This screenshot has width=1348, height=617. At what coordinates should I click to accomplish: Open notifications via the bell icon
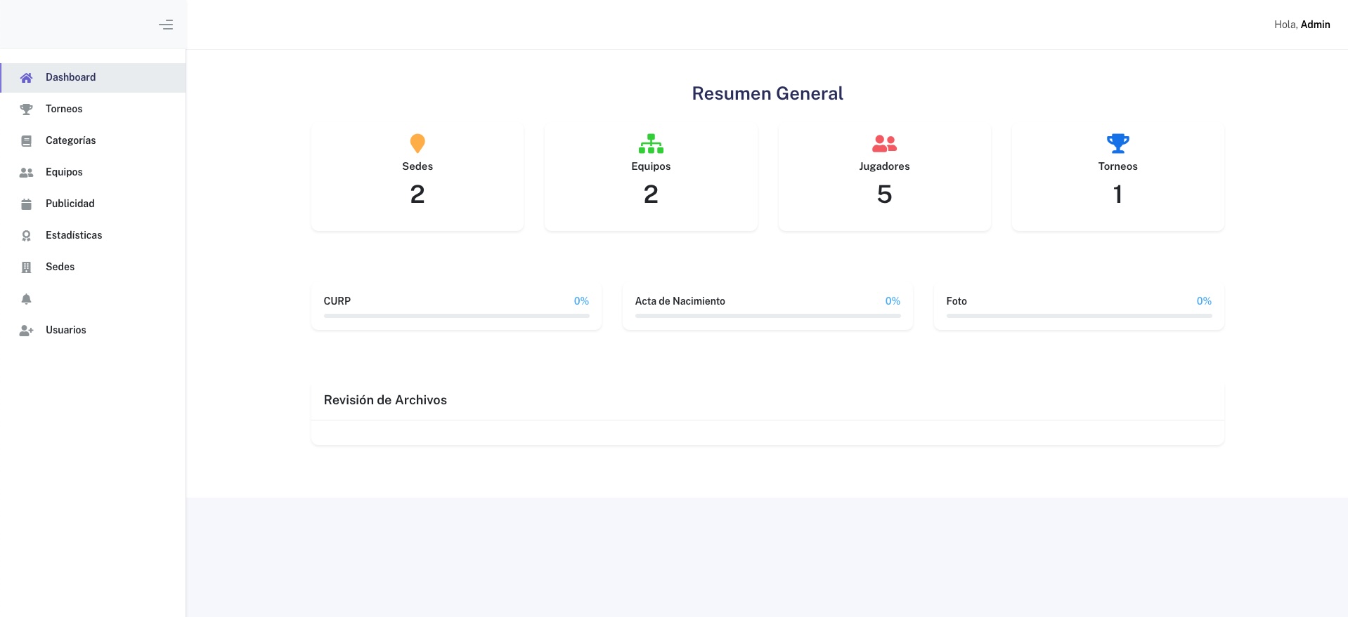tap(26, 299)
